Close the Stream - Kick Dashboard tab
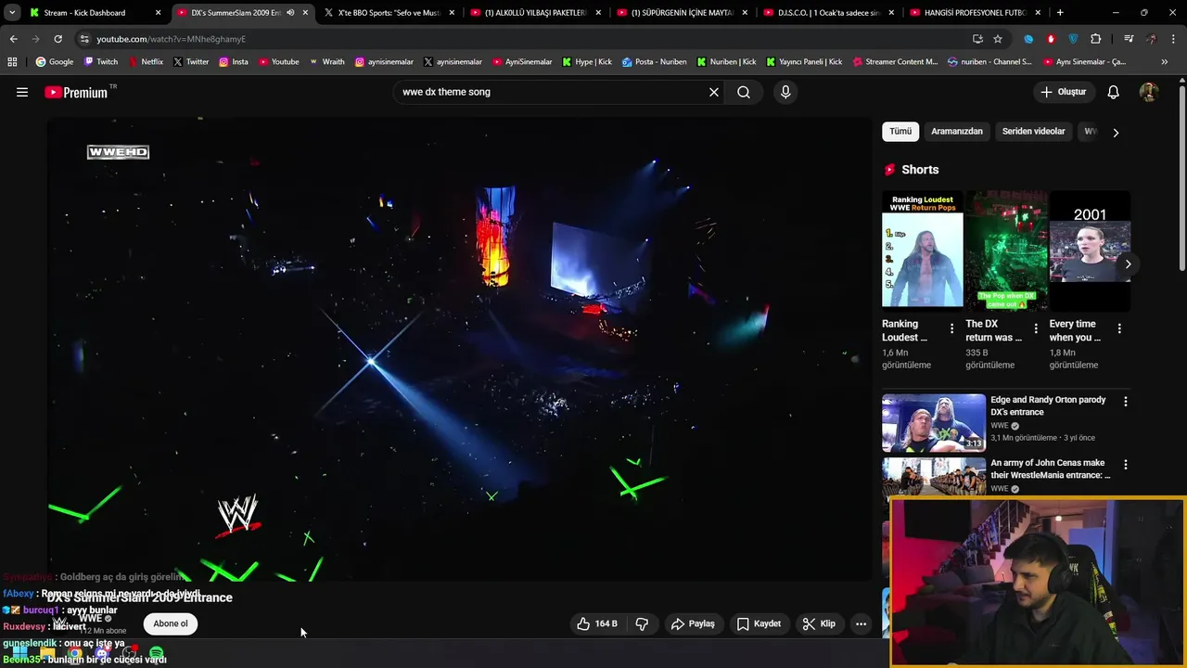This screenshot has width=1187, height=668. pos(159,13)
